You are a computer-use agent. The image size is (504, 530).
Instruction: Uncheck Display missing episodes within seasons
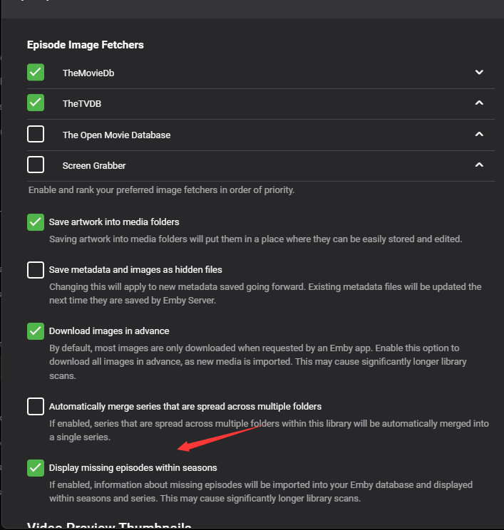[x=36, y=467]
